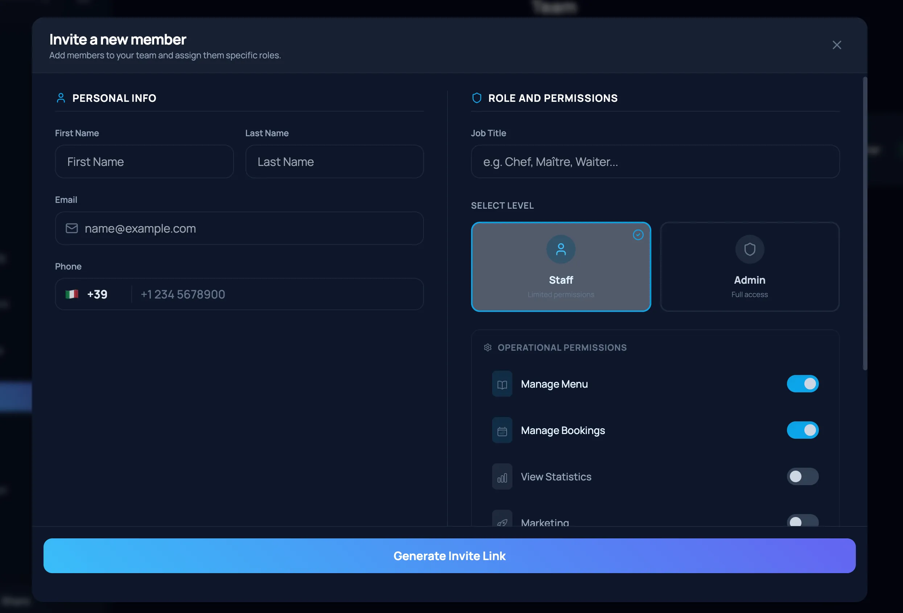903x613 pixels.
Task: Disable the Manage Menu toggle
Action: pyautogui.click(x=803, y=384)
